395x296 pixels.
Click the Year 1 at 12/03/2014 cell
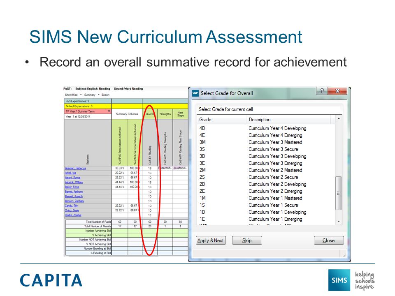pos(88,116)
